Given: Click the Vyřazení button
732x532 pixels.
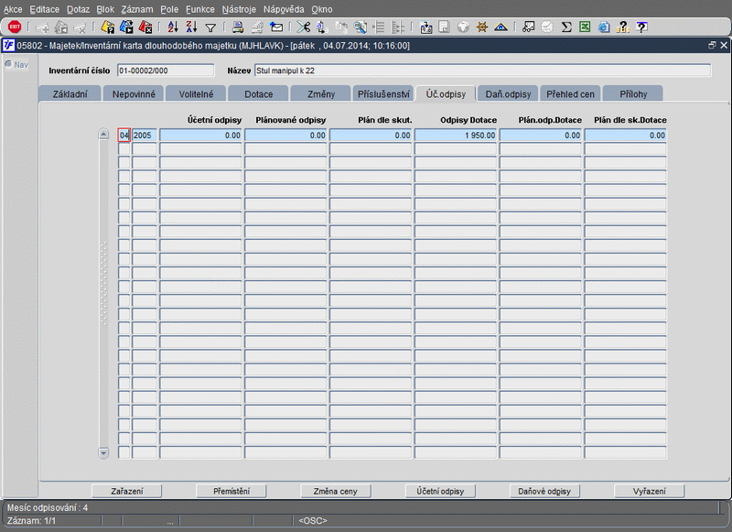Looking at the screenshot, I should (650, 491).
